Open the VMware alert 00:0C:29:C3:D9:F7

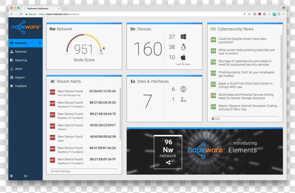83,127
